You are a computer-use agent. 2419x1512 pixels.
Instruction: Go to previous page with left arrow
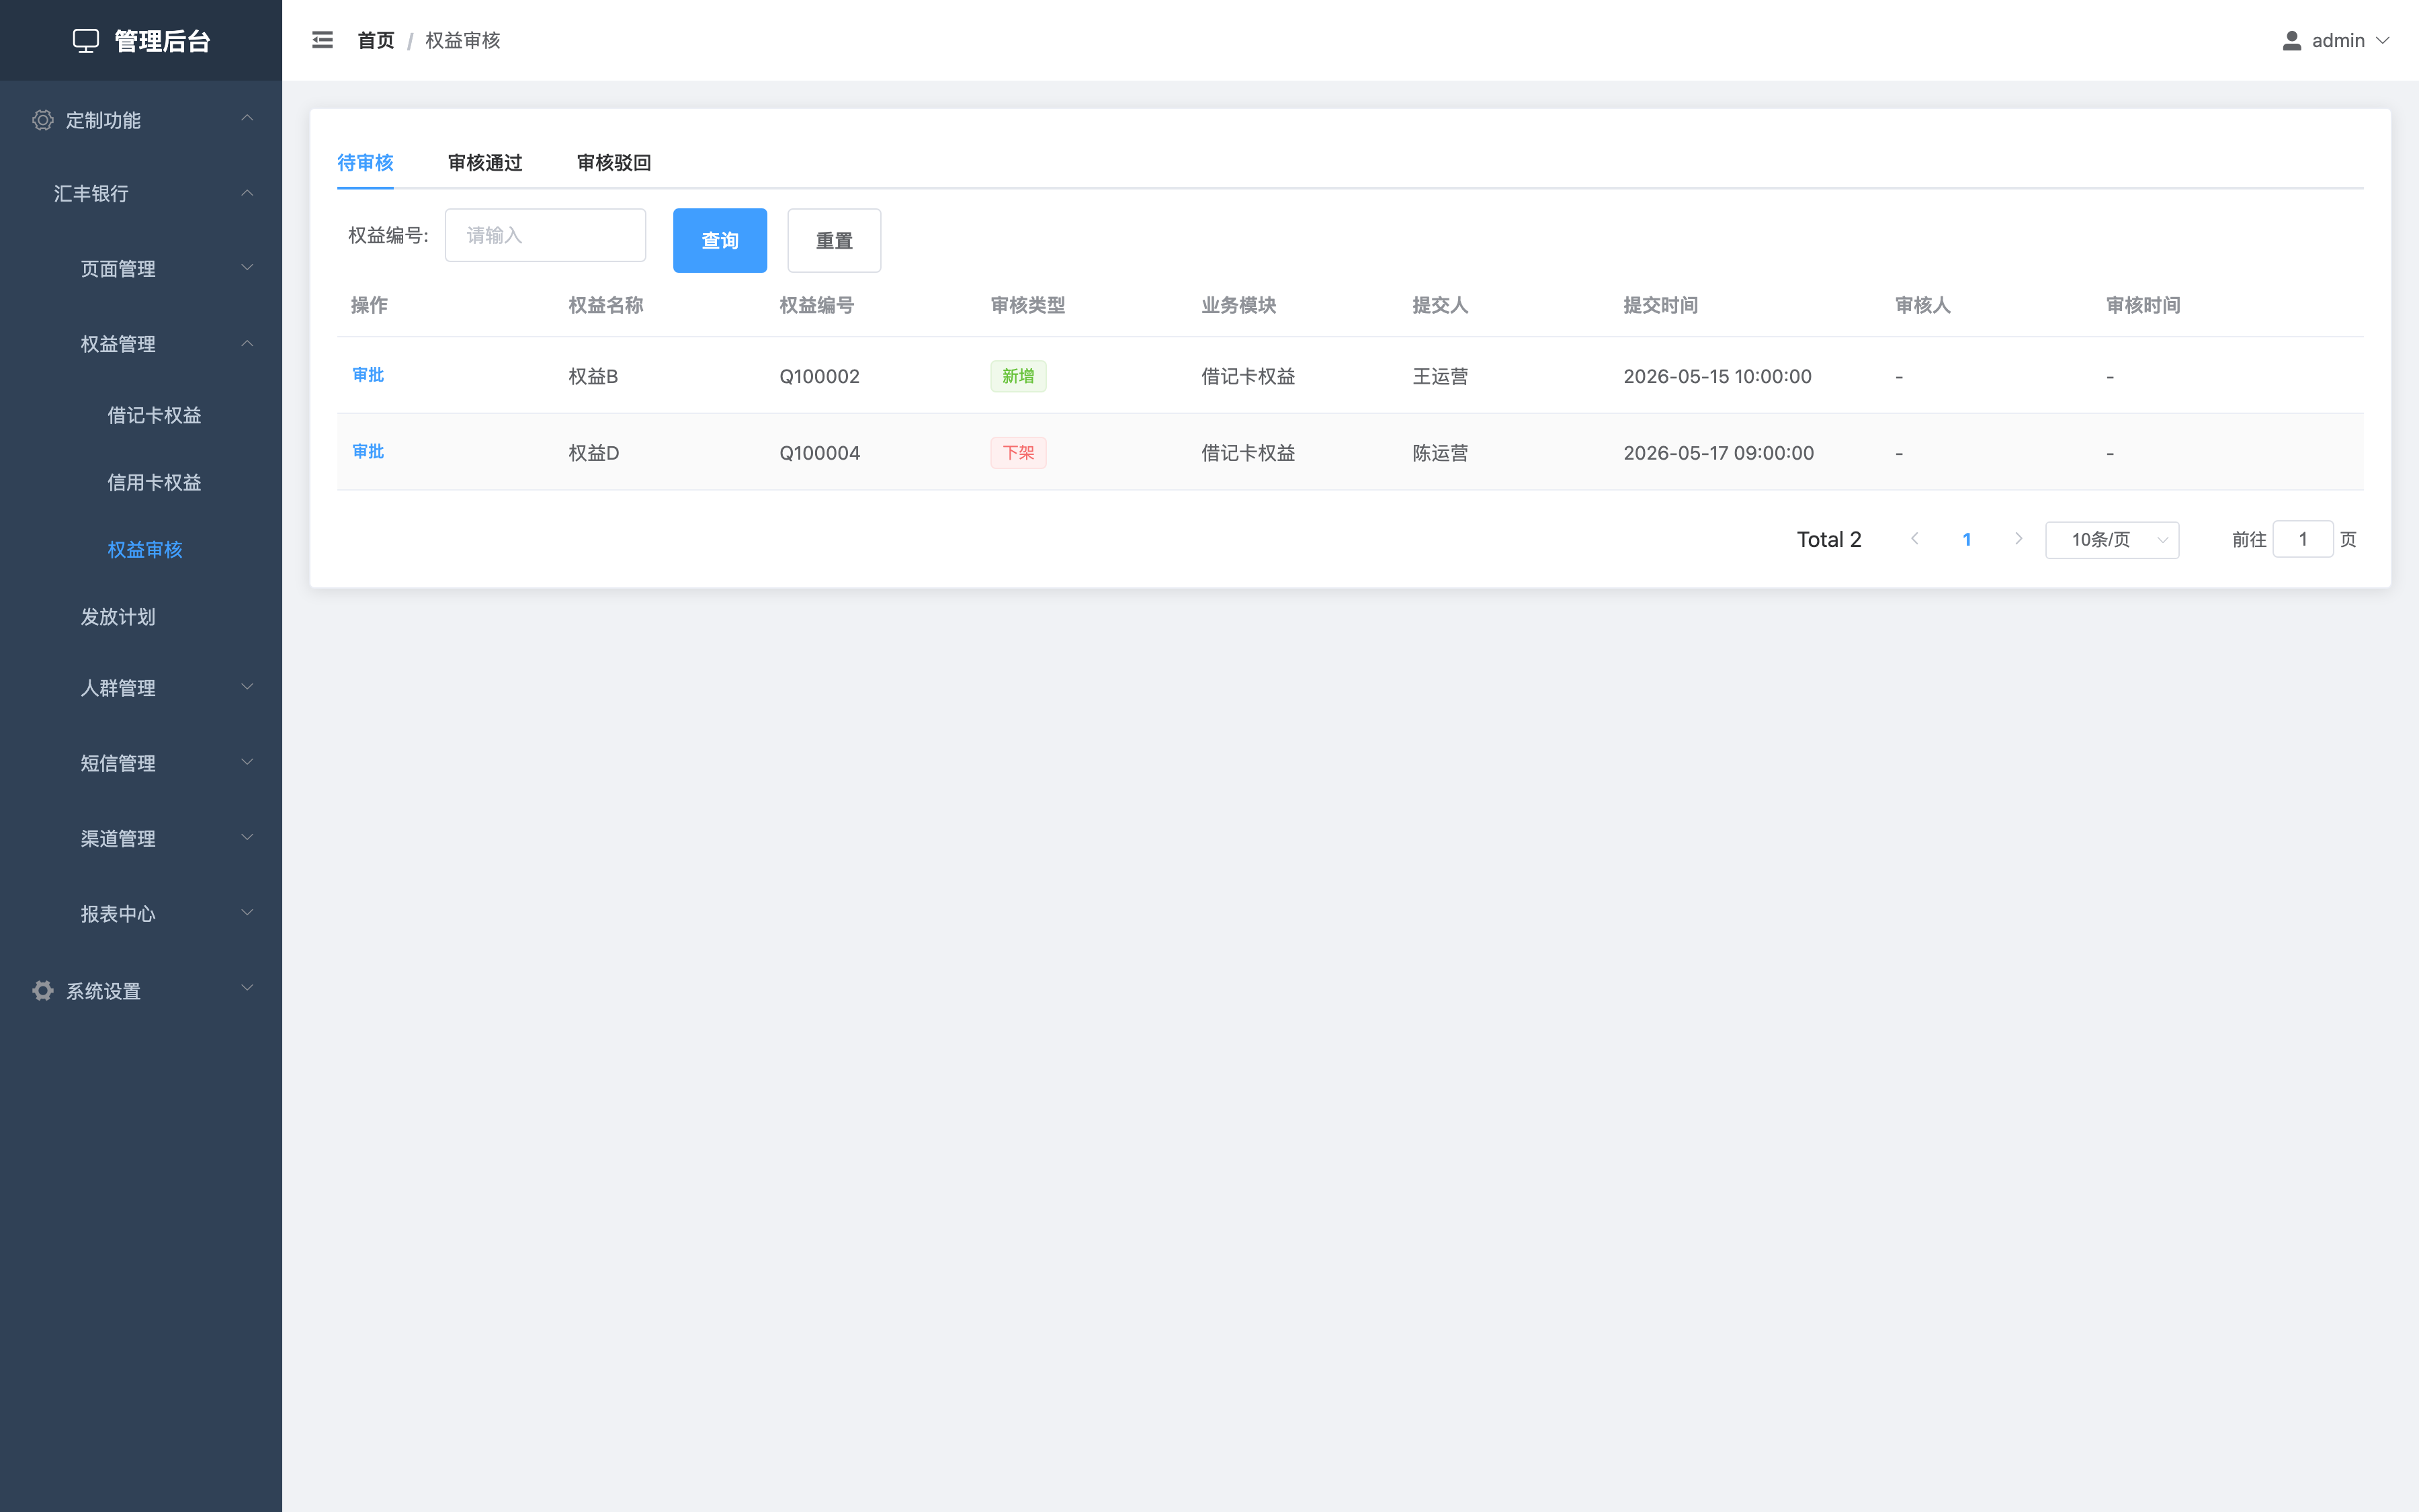click(1914, 539)
